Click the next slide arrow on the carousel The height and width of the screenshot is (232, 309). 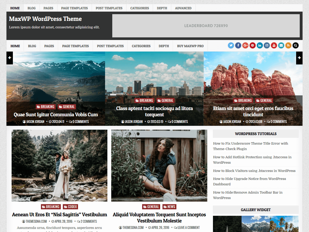tap(299, 58)
